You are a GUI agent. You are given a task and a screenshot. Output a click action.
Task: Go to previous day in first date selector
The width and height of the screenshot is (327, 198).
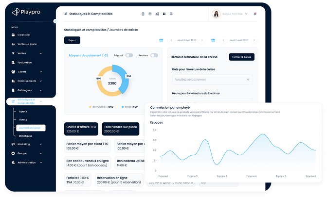[171, 40]
